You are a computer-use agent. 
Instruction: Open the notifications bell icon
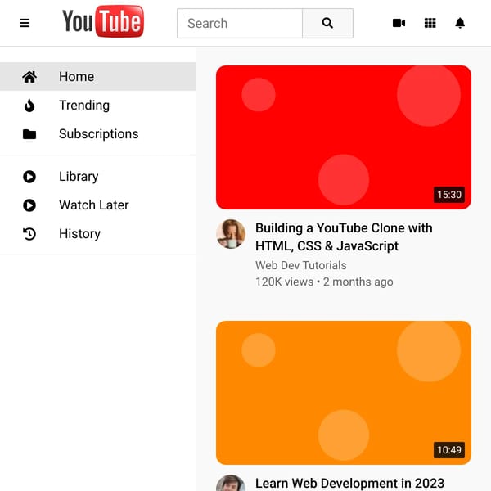point(460,23)
